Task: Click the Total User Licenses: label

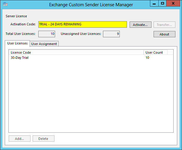Action: 20,34
